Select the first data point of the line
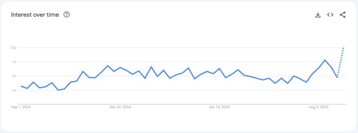The height and width of the screenshot is (133, 358). click(21, 86)
